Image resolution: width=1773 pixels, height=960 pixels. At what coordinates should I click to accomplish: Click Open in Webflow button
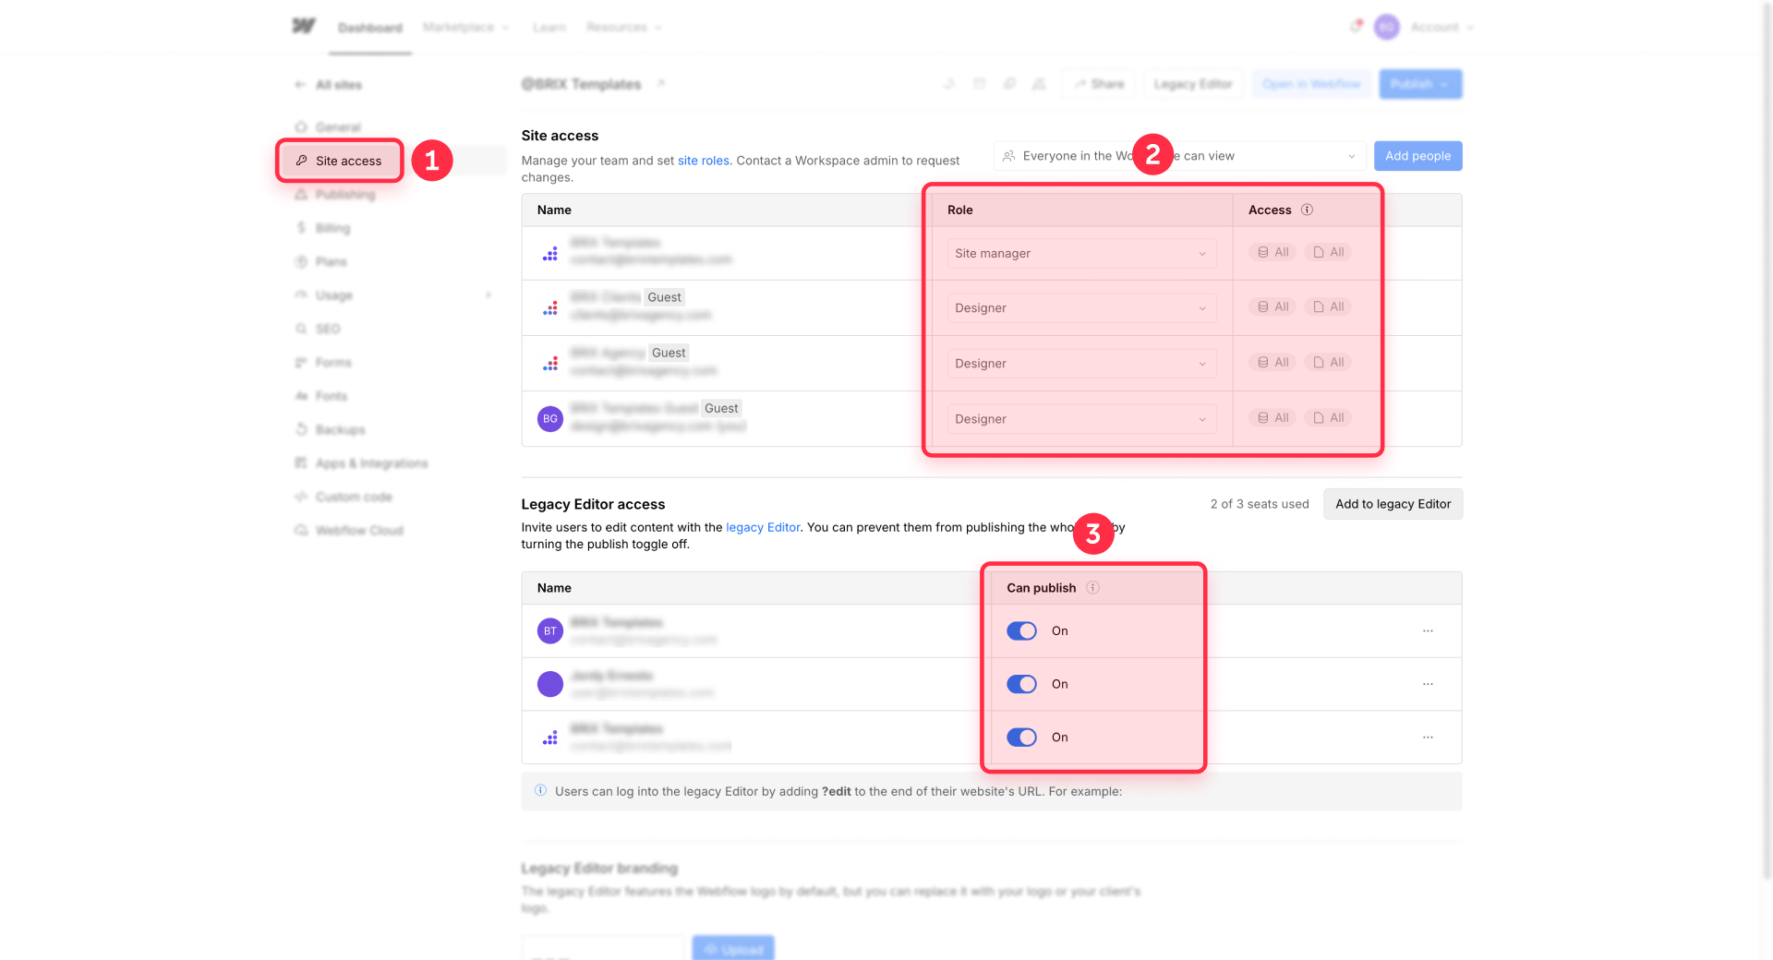pos(1311,84)
